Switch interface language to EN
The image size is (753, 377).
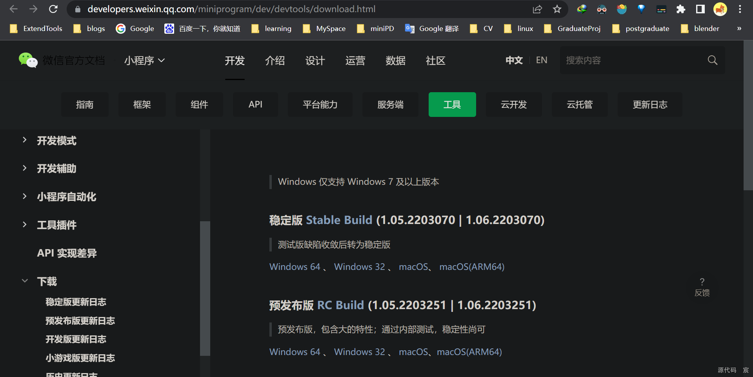(542, 60)
